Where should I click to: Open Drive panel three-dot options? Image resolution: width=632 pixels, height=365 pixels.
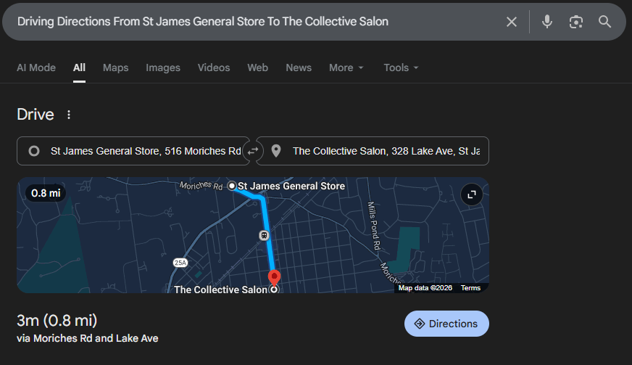(69, 115)
